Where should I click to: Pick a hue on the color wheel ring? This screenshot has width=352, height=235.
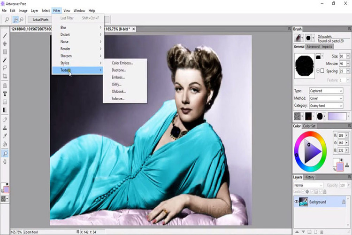pyautogui.click(x=311, y=134)
